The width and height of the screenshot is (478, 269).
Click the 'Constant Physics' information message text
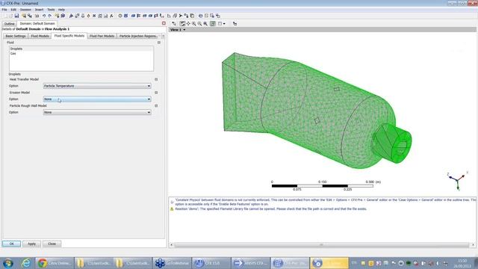click(326, 202)
